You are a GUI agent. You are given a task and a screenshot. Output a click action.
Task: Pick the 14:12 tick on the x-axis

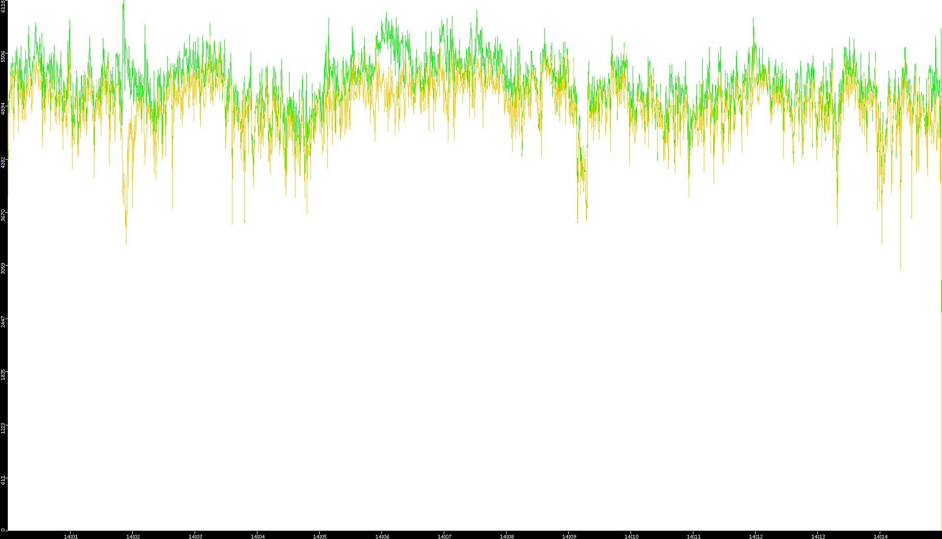point(756,536)
